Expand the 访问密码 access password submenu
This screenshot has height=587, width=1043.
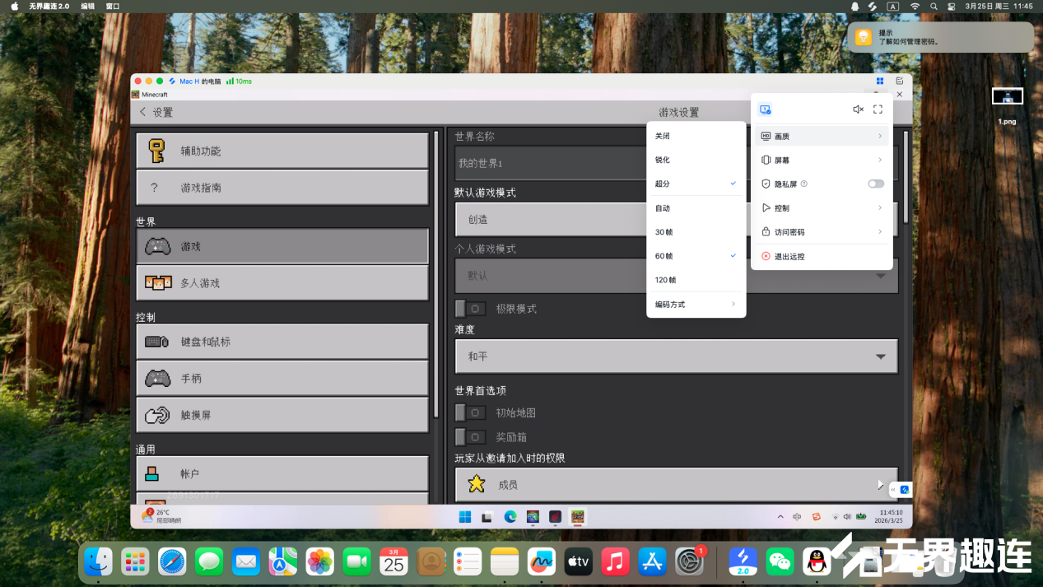pyautogui.click(x=822, y=231)
